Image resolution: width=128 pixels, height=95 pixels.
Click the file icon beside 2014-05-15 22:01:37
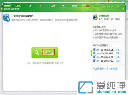tap(94, 57)
